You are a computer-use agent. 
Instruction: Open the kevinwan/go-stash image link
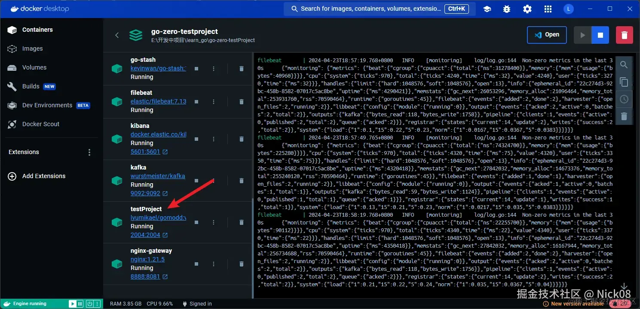tap(158, 68)
